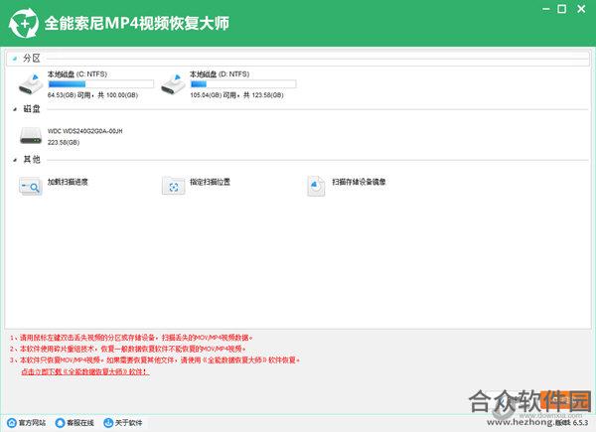596x432 pixels.
Task: Select the local disk C: drive icon
Action: 31,84
